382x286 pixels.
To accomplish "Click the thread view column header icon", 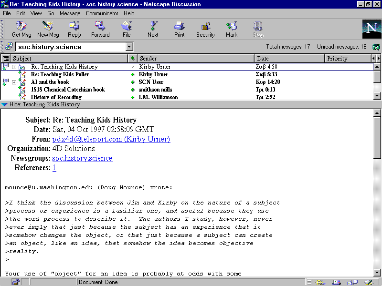I will pyautogui.click(x=6, y=58).
